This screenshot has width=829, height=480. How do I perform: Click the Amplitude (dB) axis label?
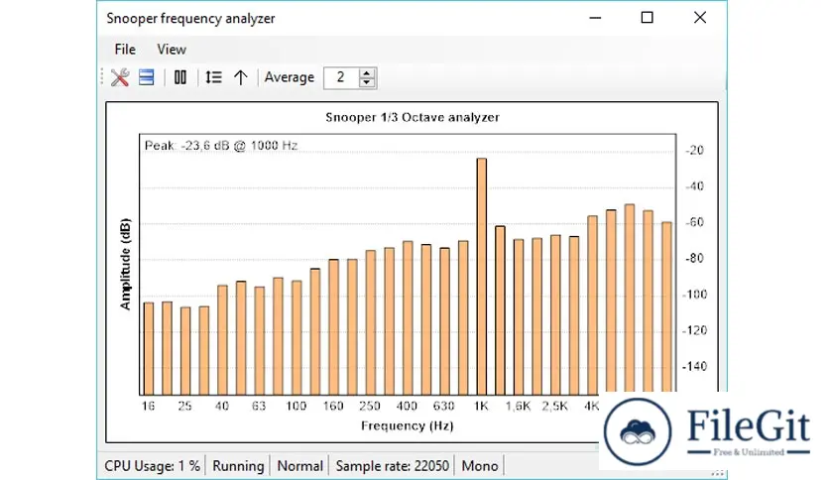[125, 264]
